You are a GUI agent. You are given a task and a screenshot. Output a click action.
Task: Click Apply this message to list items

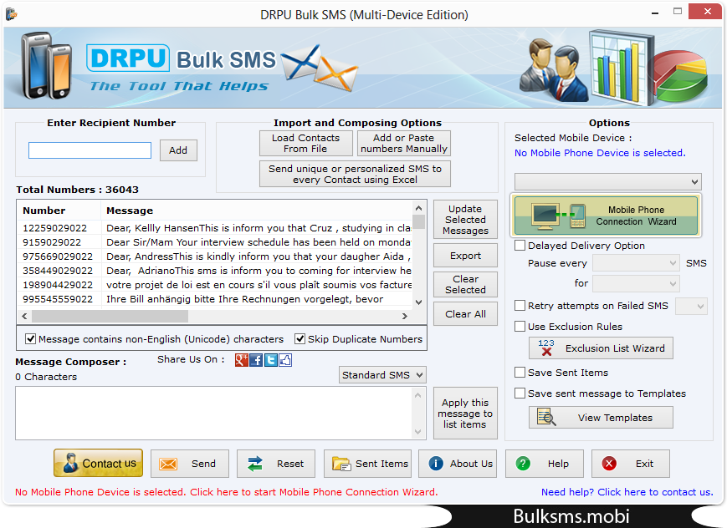click(465, 414)
